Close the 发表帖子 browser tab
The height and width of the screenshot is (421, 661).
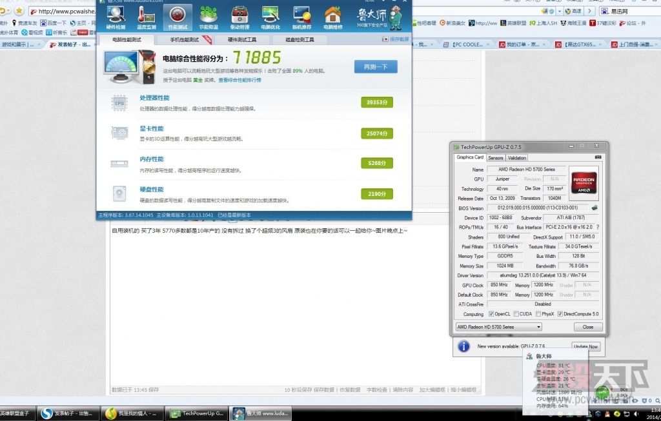coord(94,44)
